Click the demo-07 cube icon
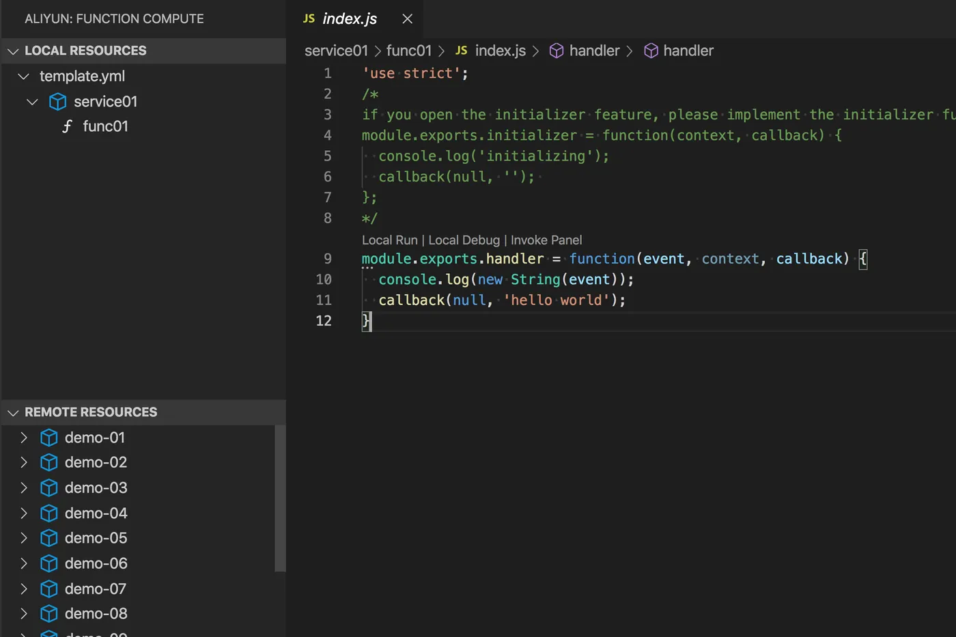The height and width of the screenshot is (637, 956). click(49, 589)
